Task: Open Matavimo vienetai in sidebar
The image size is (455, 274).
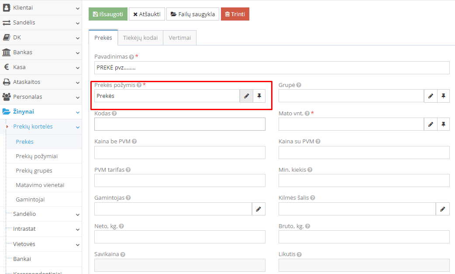Action: click(x=40, y=185)
